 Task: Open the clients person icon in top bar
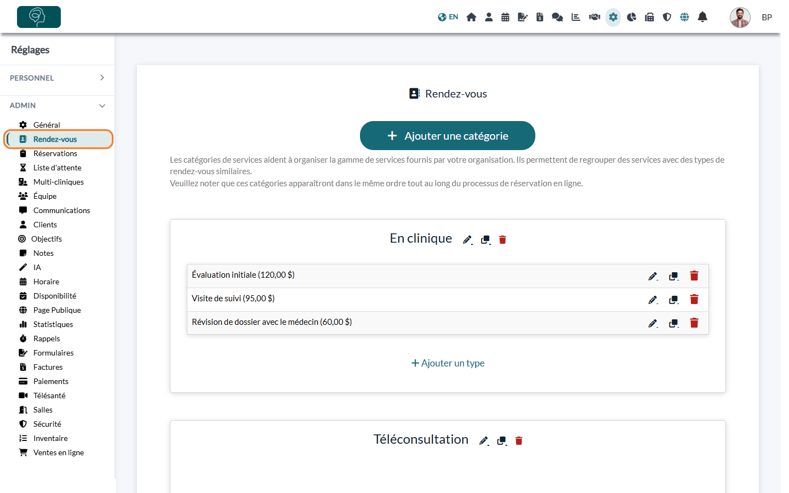click(489, 17)
